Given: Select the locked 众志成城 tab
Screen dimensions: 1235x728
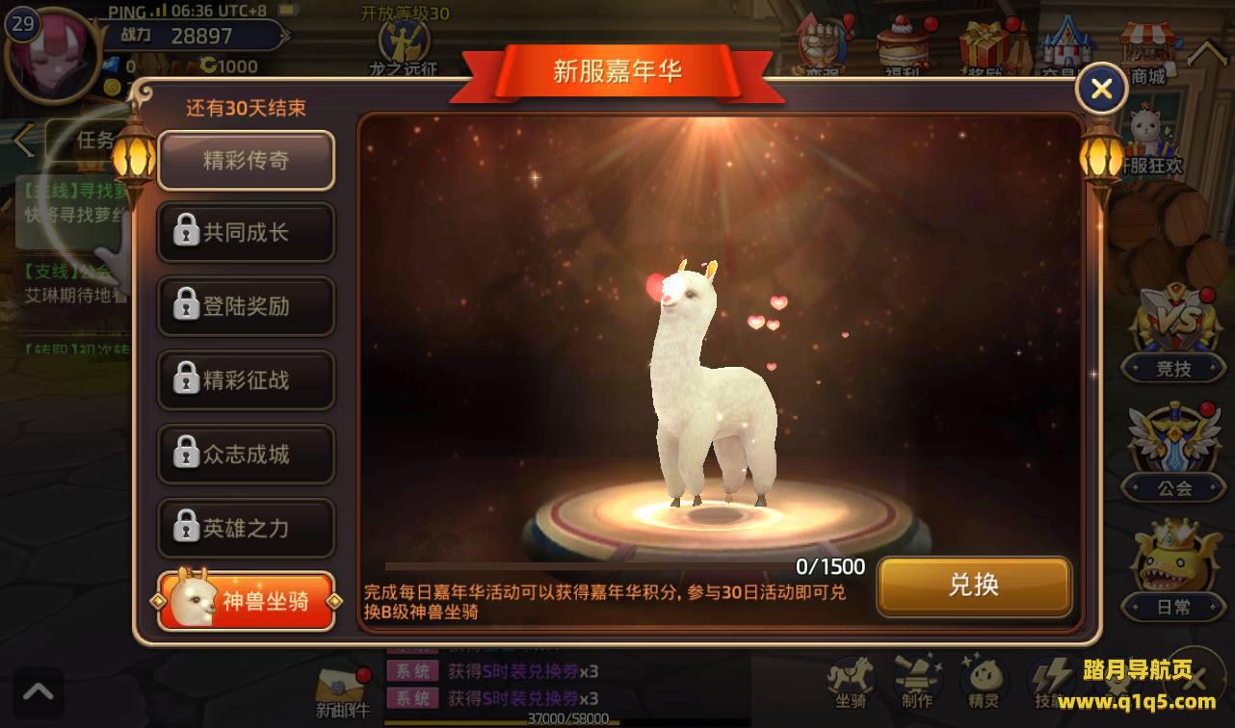Looking at the screenshot, I should (247, 455).
